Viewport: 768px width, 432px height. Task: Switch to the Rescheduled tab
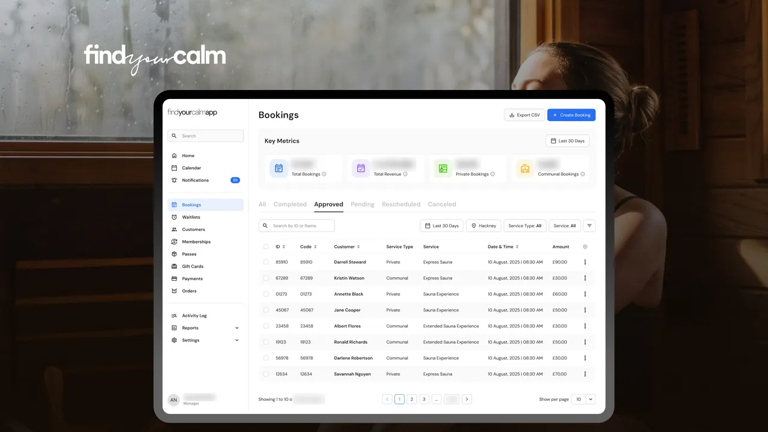click(401, 205)
